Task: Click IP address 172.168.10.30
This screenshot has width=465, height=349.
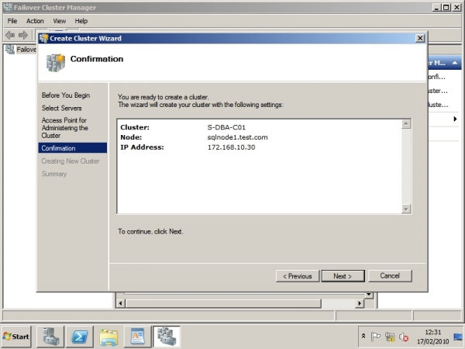Action: coord(231,147)
